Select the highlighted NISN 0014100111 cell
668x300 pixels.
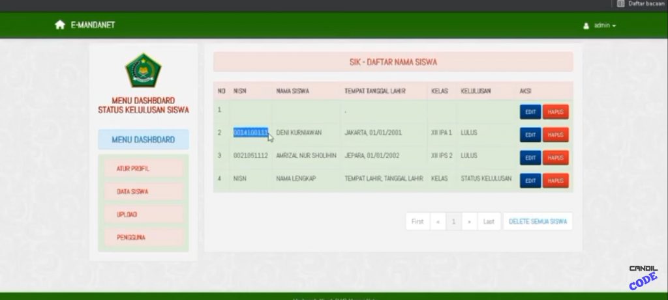point(250,133)
